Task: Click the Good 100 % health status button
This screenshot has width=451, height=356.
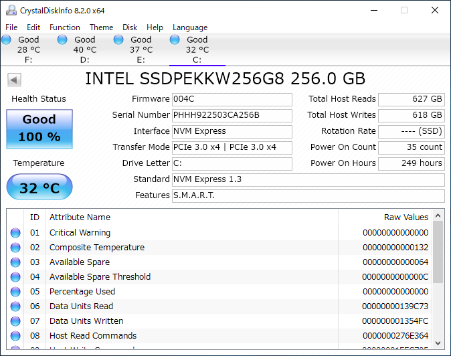Action: click(x=39, y=129)
